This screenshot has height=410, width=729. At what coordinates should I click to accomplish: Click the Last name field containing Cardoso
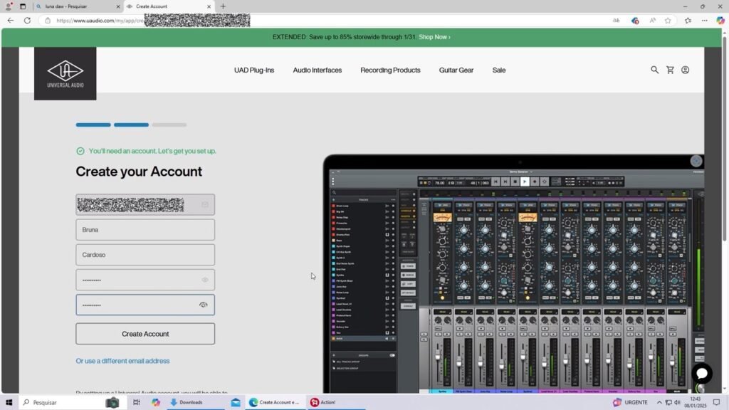[x=145, y=255]
